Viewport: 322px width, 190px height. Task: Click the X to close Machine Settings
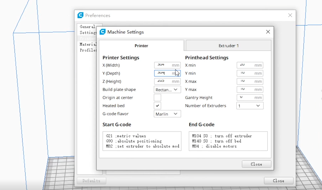268,32
